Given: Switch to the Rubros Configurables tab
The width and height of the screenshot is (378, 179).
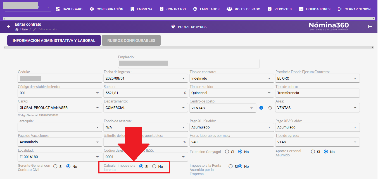Looking at the screenshot, I should pyautogui.click(x=131, y=40).
